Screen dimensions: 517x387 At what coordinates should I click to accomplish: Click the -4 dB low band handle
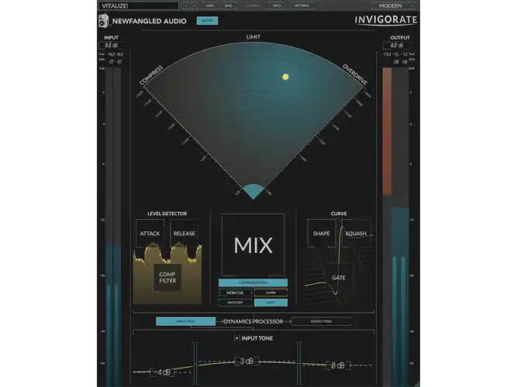(x=162, y=372)
